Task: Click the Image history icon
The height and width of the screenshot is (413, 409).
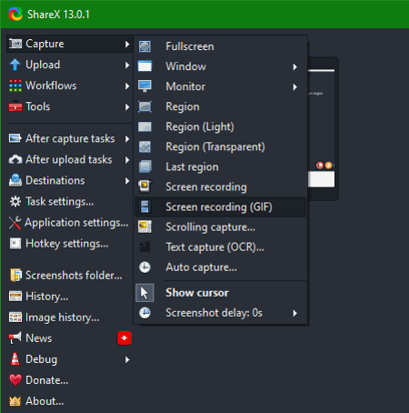Action: tap(15, 317)
